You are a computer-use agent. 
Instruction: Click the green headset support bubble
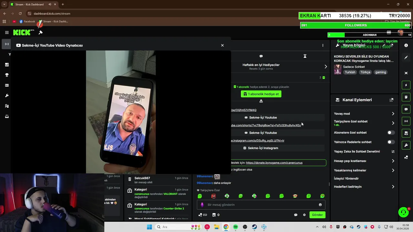pyautogui.click(x=403, y=212)
